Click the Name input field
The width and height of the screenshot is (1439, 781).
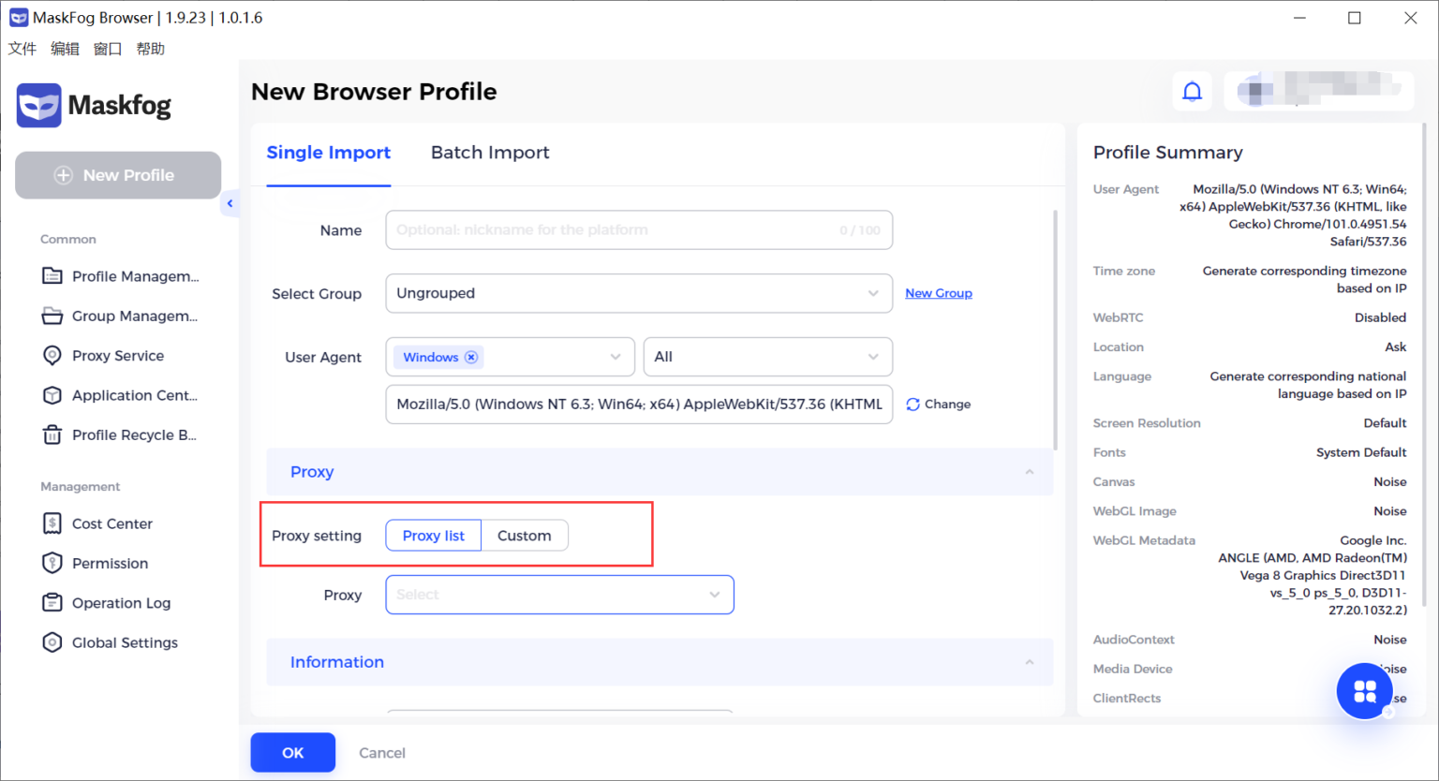pyautogui.click(x=639, y=230)
